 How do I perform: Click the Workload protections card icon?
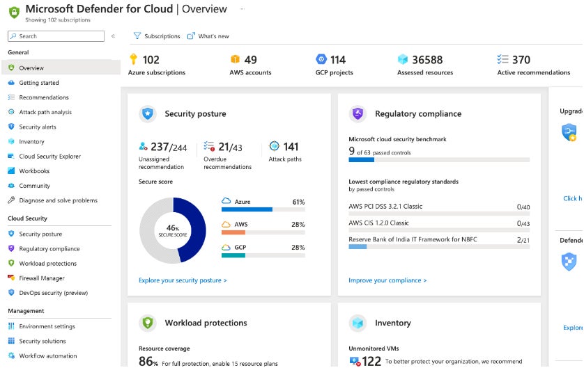(x=148, y=323)
